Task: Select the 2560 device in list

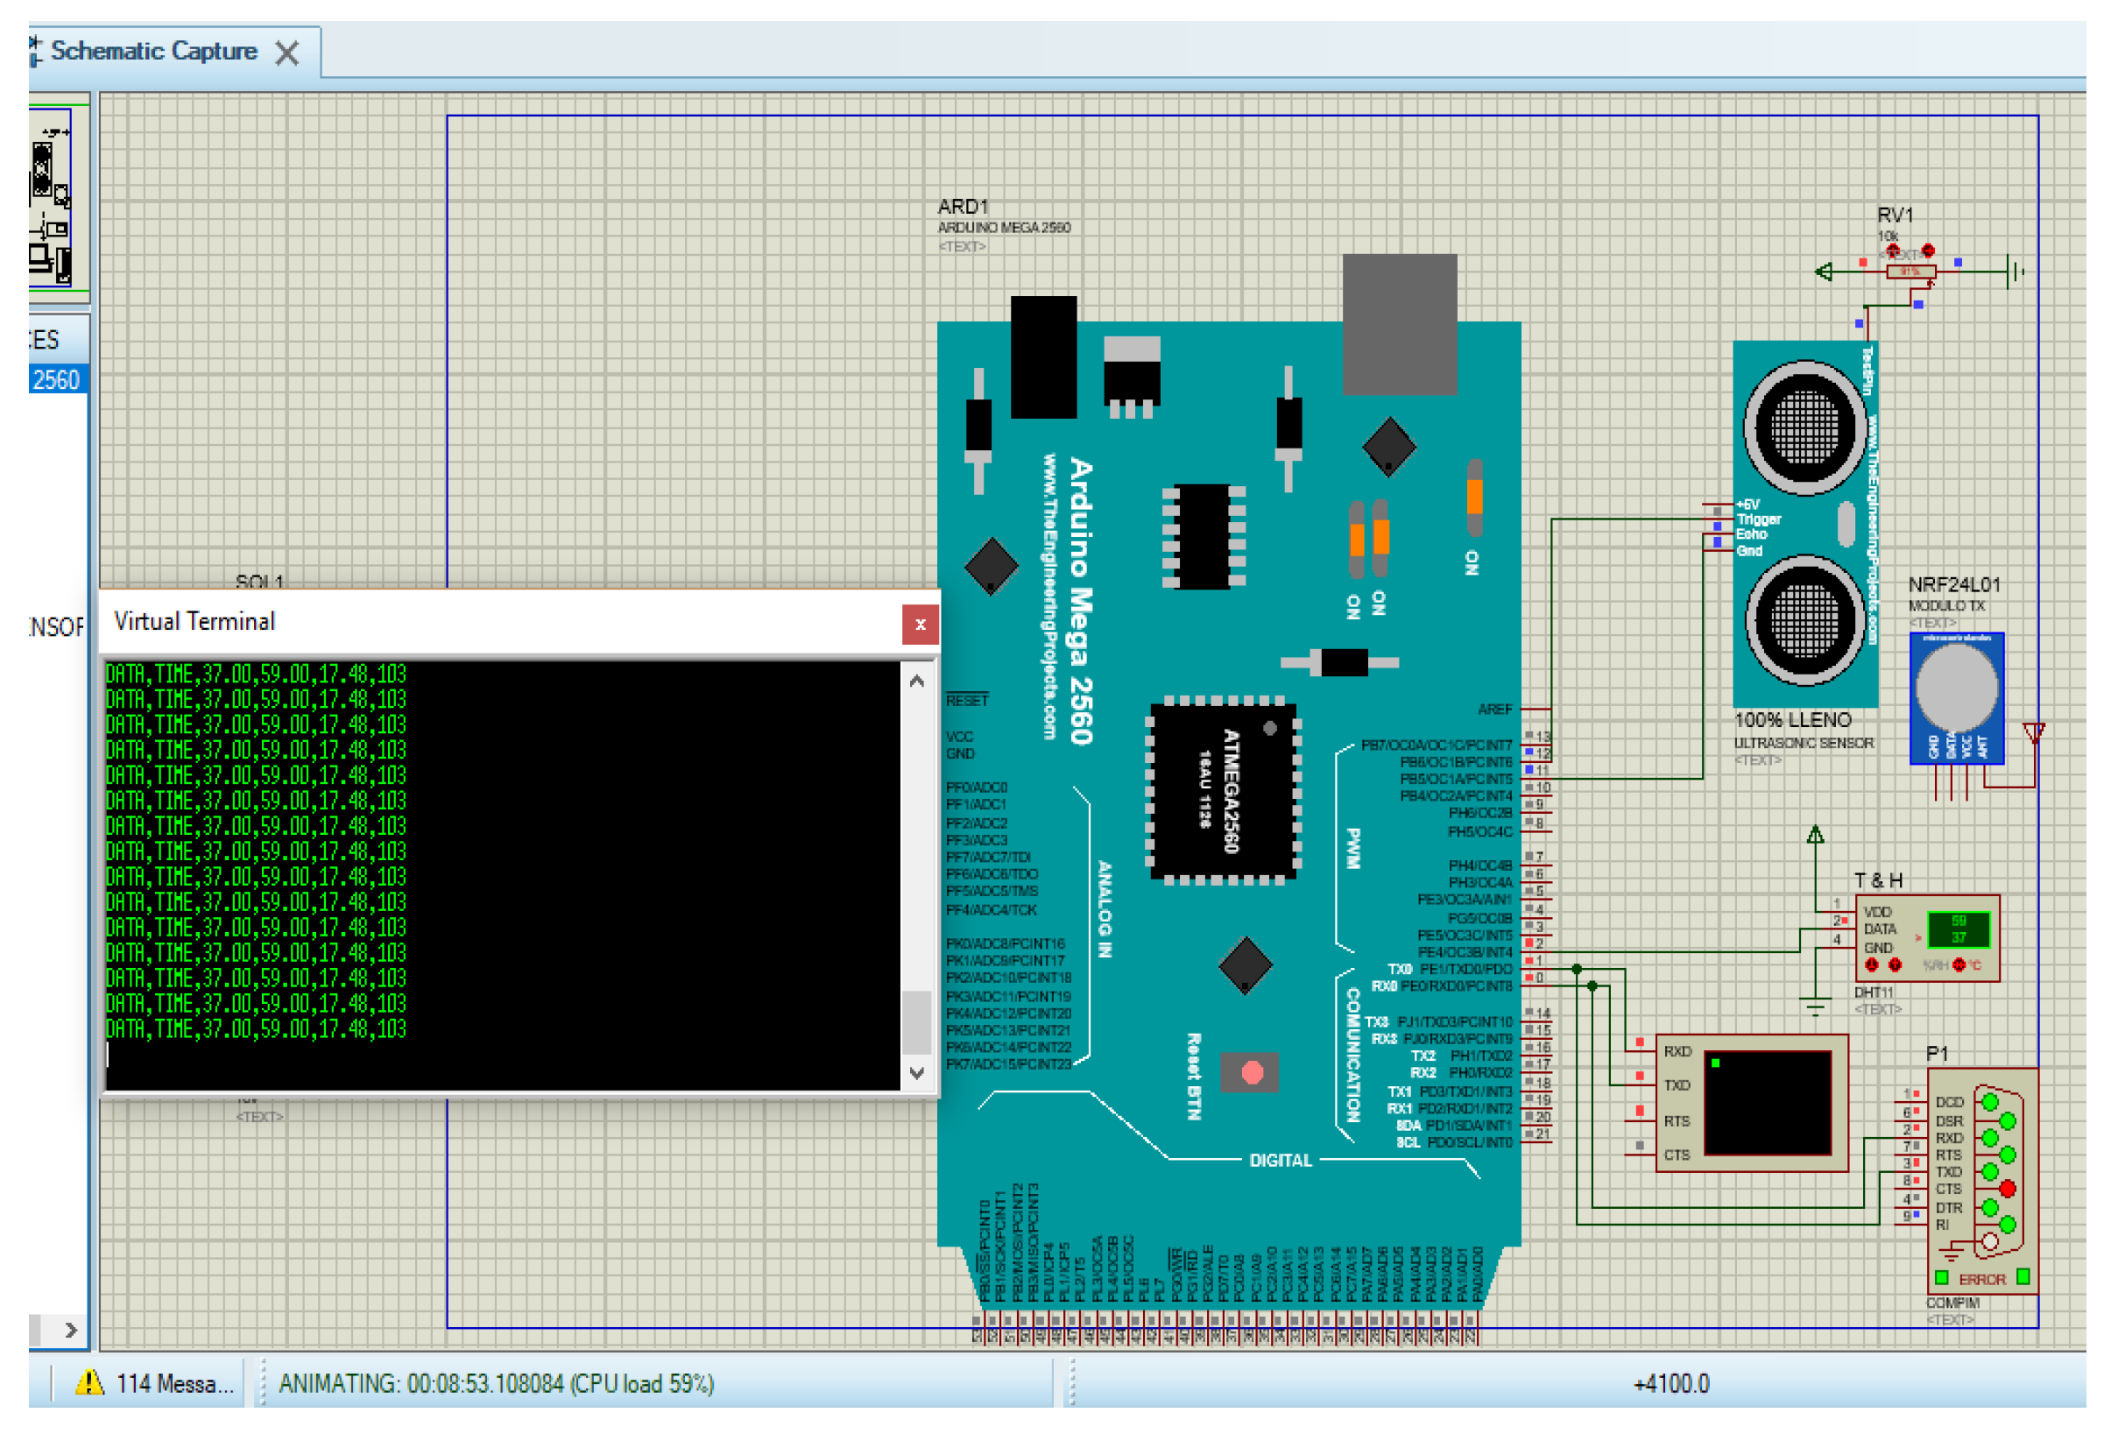Action: click(x=57, y=379)
